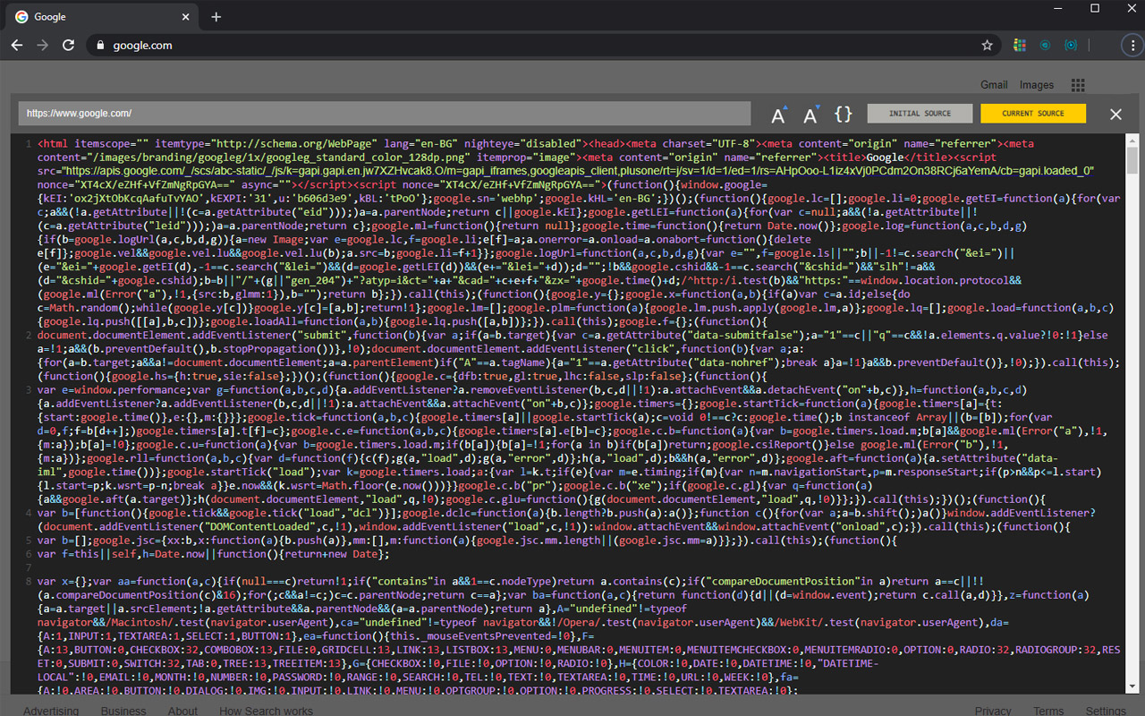
Task: Open the Chrome three-dot menu
Action: (1134, 45)
